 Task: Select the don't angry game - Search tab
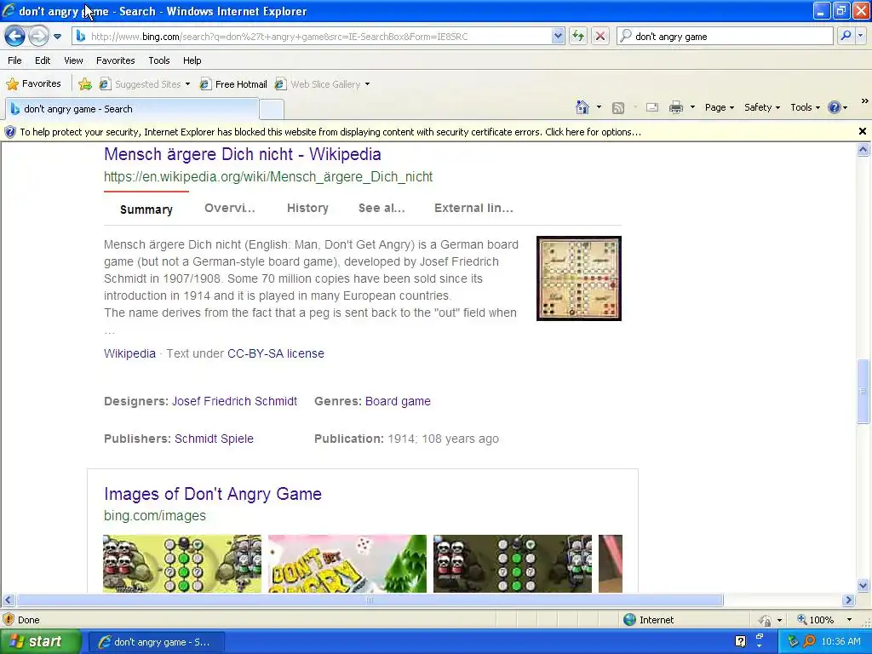click(x=132, y=109)
